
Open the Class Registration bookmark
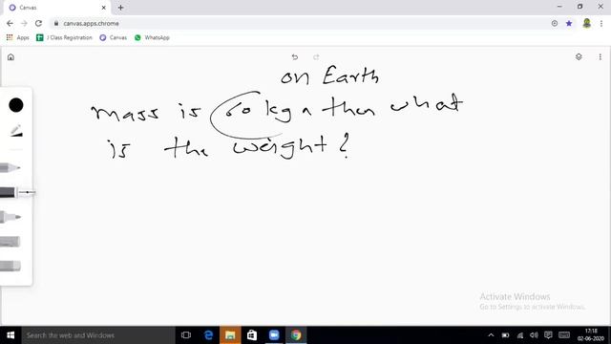[64, 37]
